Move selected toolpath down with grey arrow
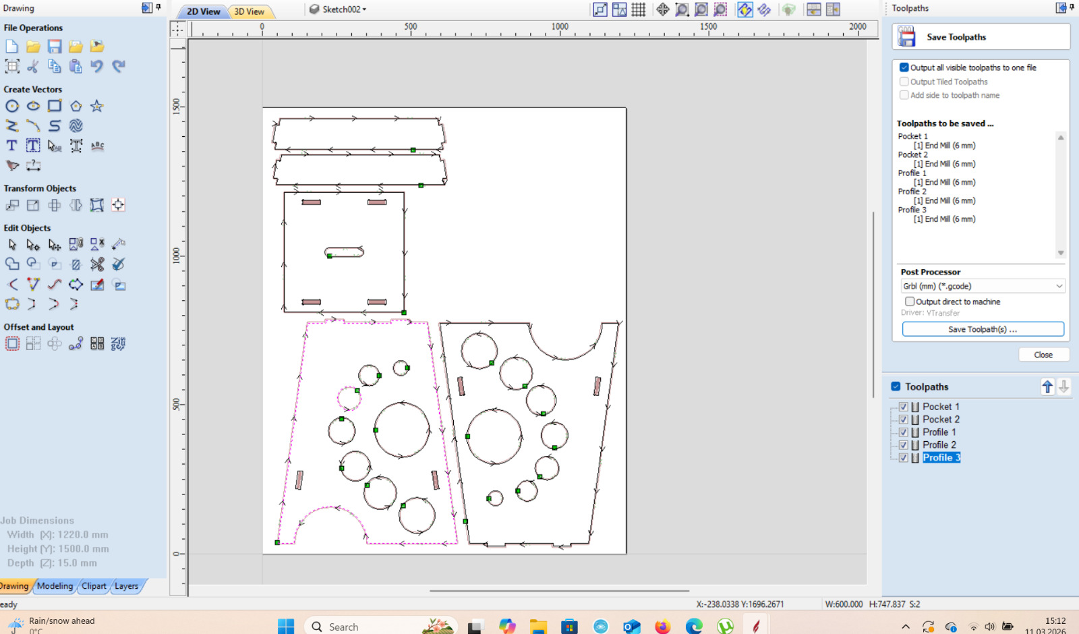Screen dimensions: 1079x634 tap(1063, 386)
